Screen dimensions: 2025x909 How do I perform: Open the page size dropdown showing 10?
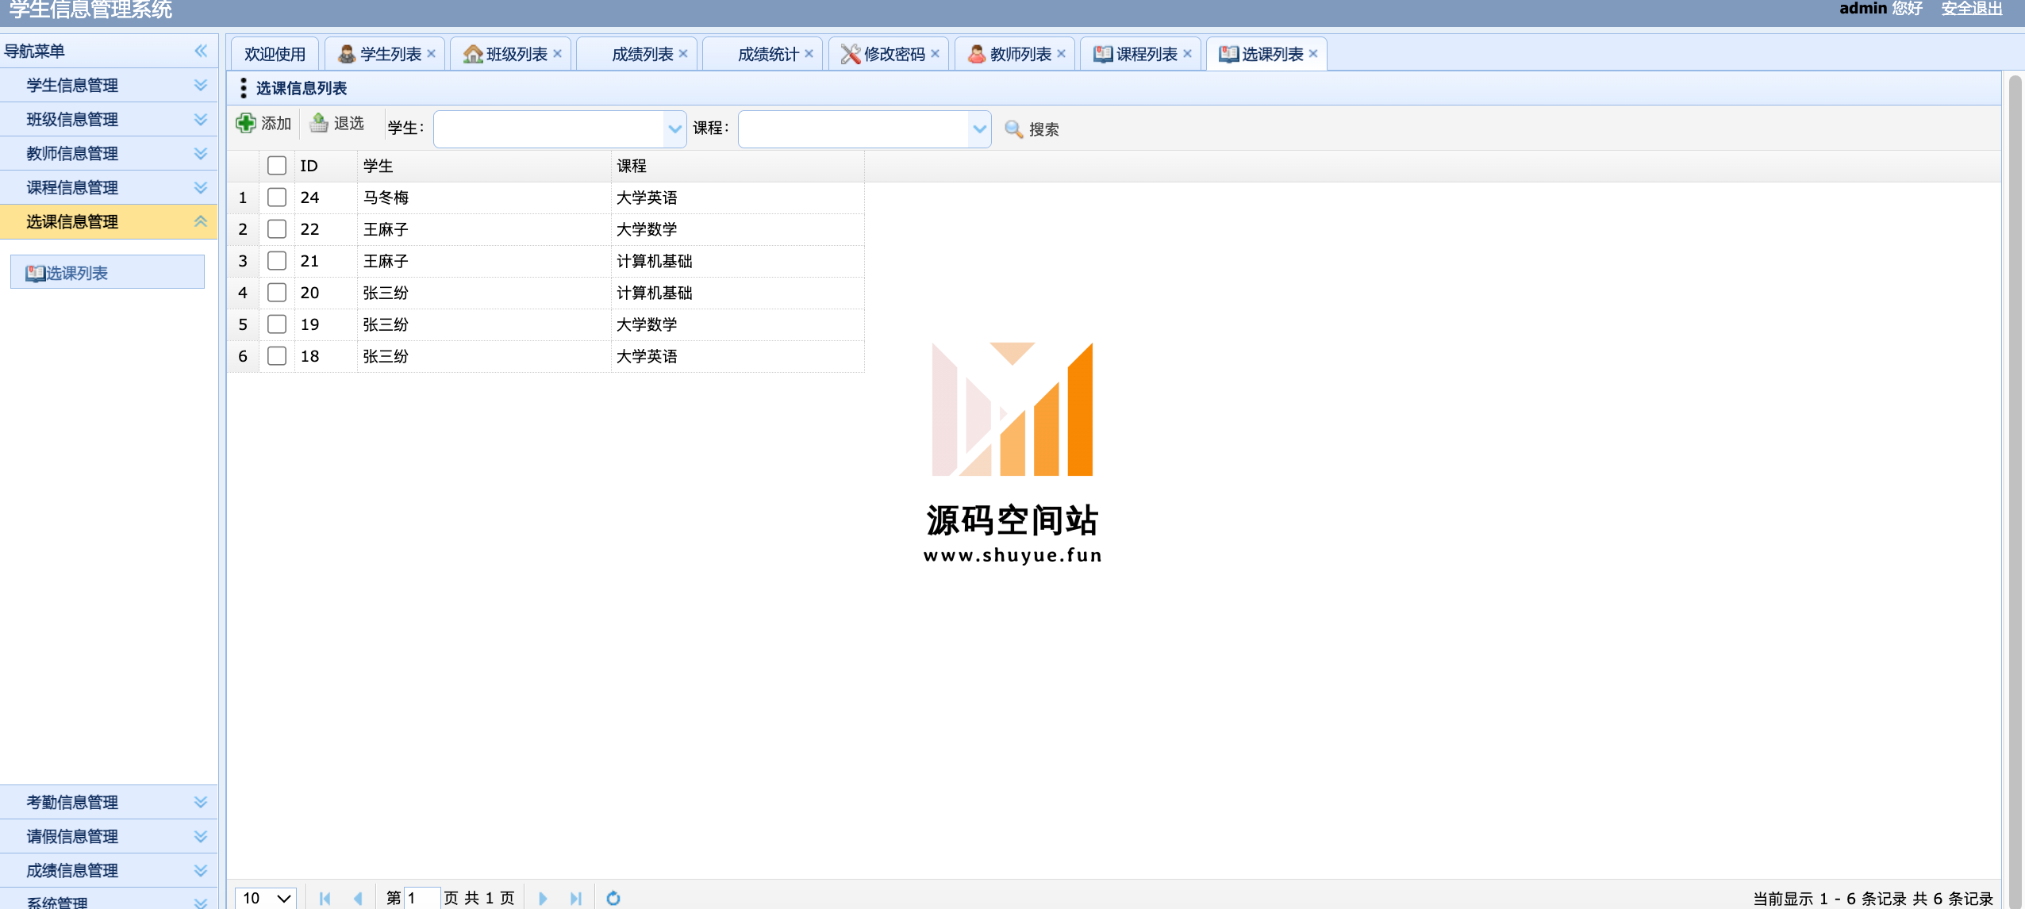coord(267,898)
